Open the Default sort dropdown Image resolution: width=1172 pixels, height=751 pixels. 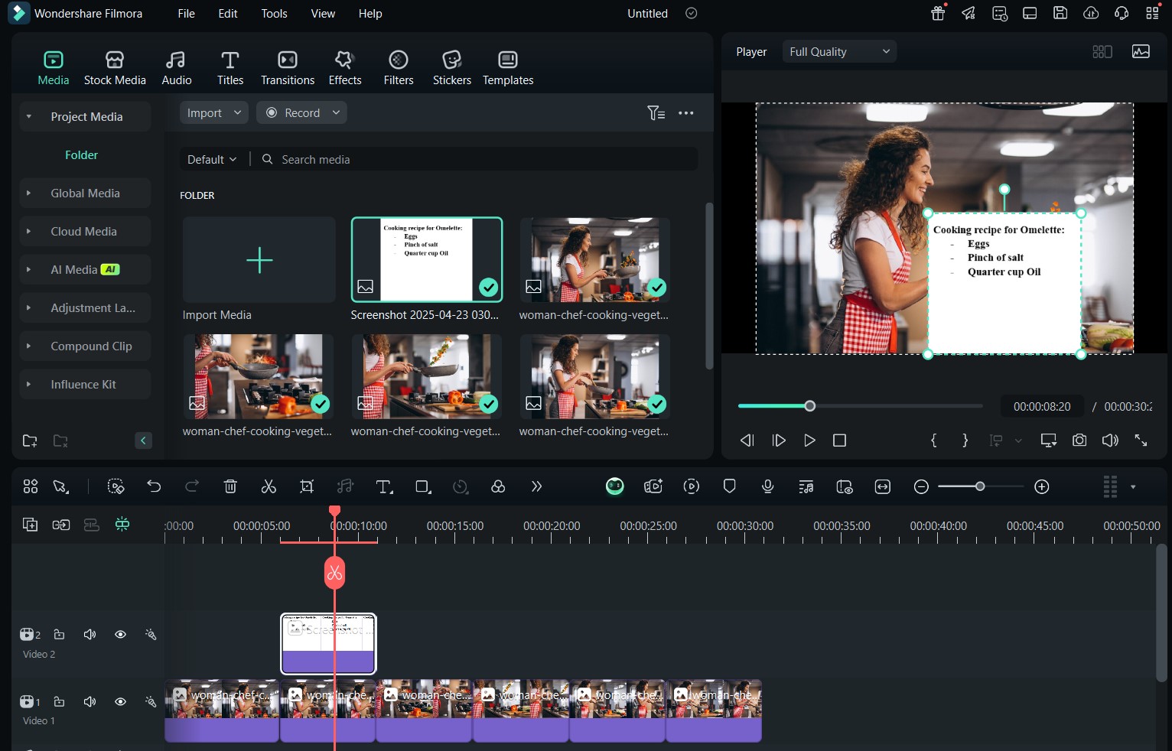[x=212, y=160]
